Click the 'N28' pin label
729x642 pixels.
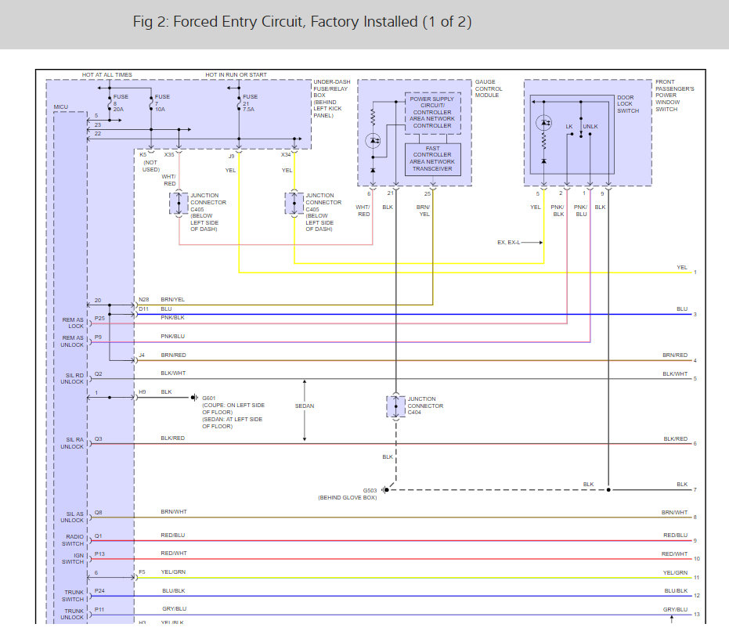[x=143, y=299]
